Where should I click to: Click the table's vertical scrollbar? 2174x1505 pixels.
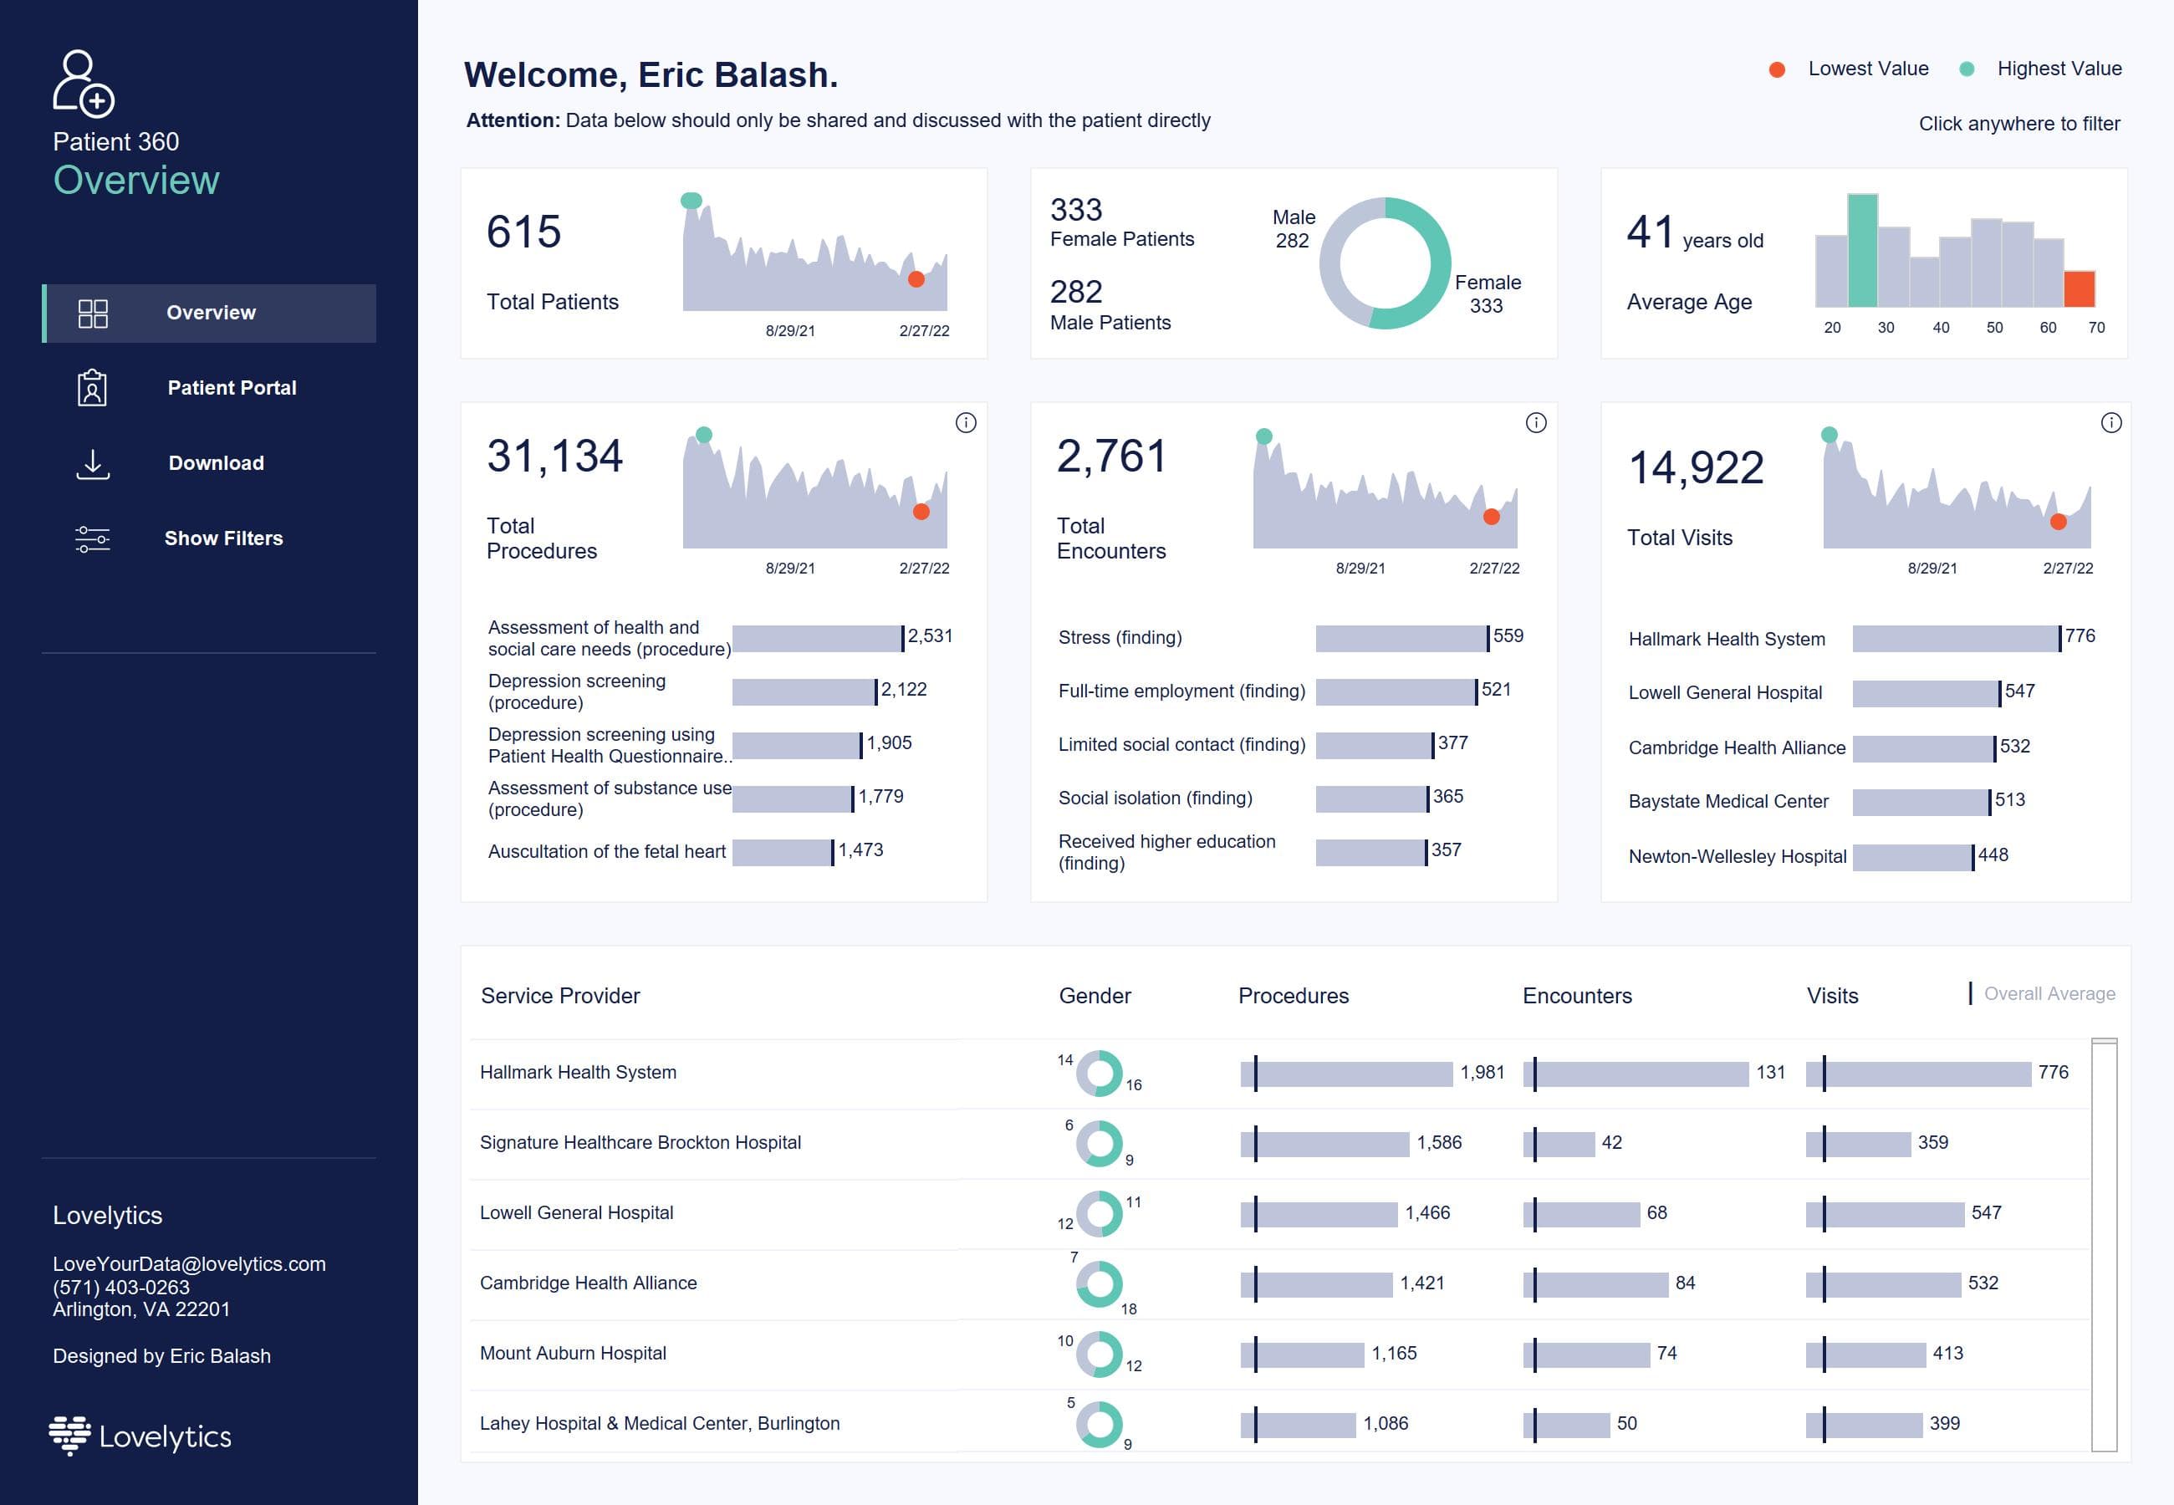[2105, 1245]
